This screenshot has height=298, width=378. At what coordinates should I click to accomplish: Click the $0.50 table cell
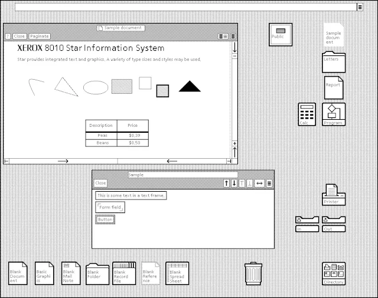click(133, 143)
